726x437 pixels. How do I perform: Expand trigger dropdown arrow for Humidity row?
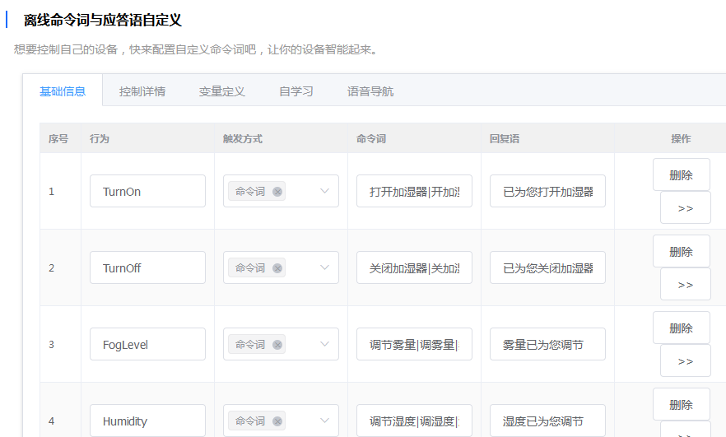(x=324, y=421)
